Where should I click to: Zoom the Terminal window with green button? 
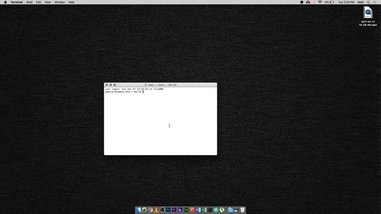[115, 85]
